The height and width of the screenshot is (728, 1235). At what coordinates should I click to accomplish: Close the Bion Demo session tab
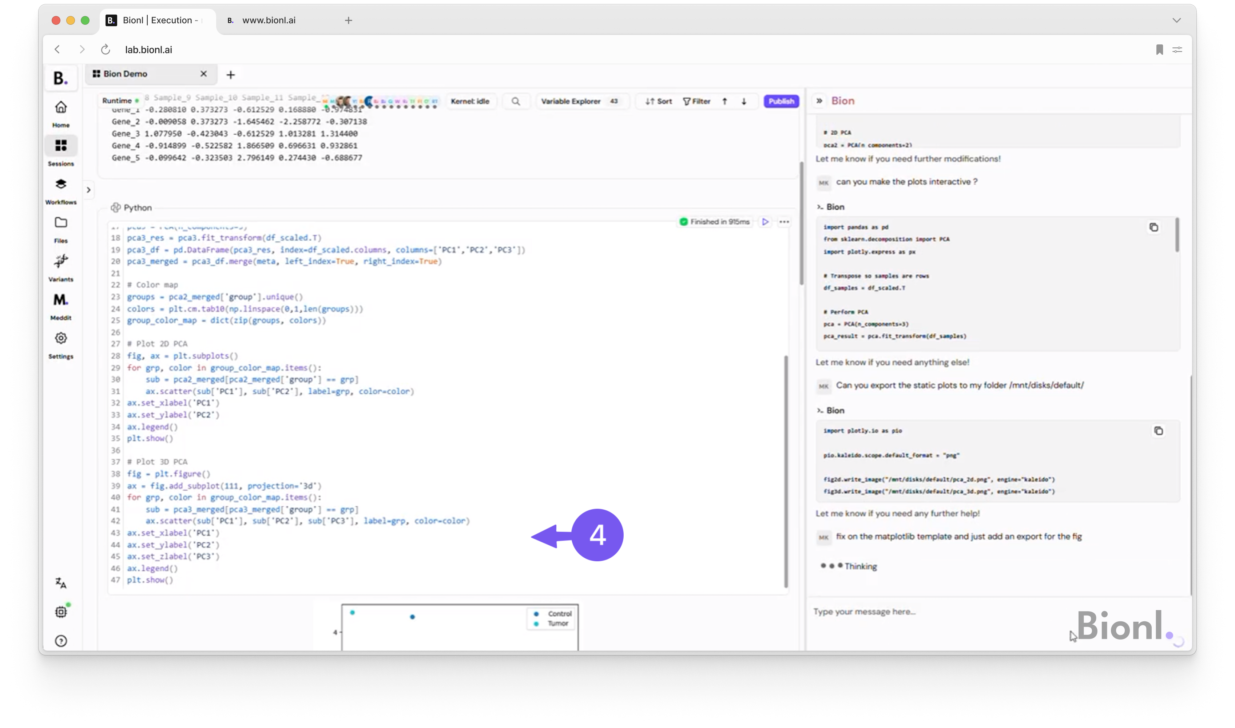(203, 74)
